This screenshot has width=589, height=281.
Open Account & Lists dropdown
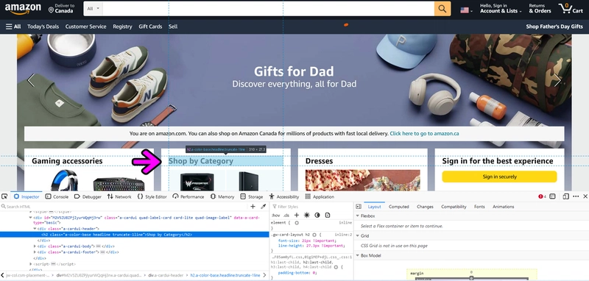[501, 9]
